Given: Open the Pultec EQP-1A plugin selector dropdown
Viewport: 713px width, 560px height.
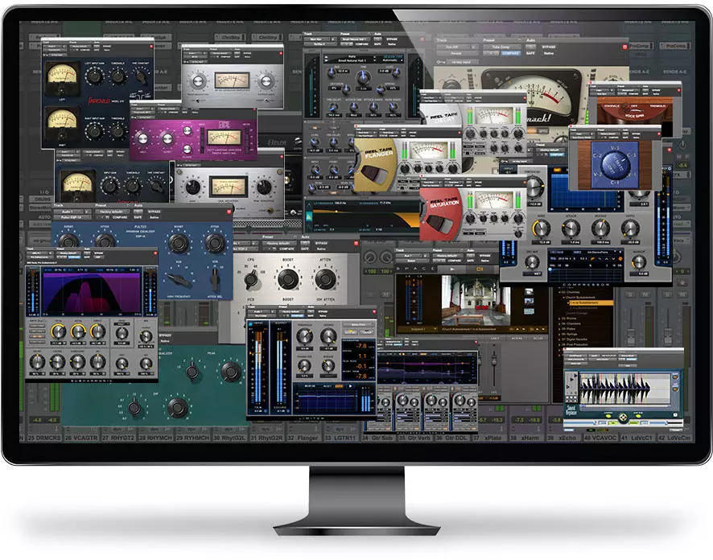Looking at the screenshot, I should [x=72, y=217].
